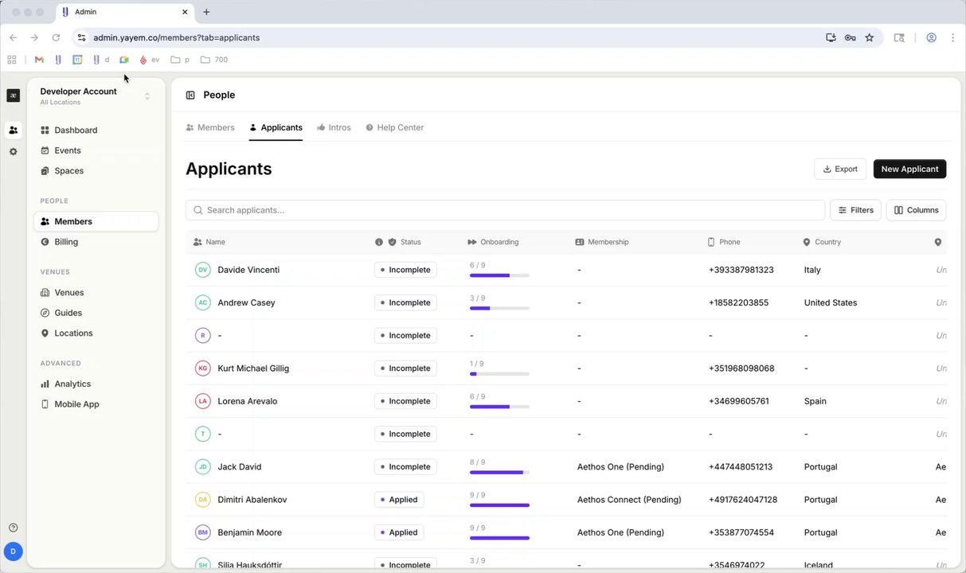Expand the Developer Account location switcher
Viewport: 966px width, 573px height.
[147, 96]
